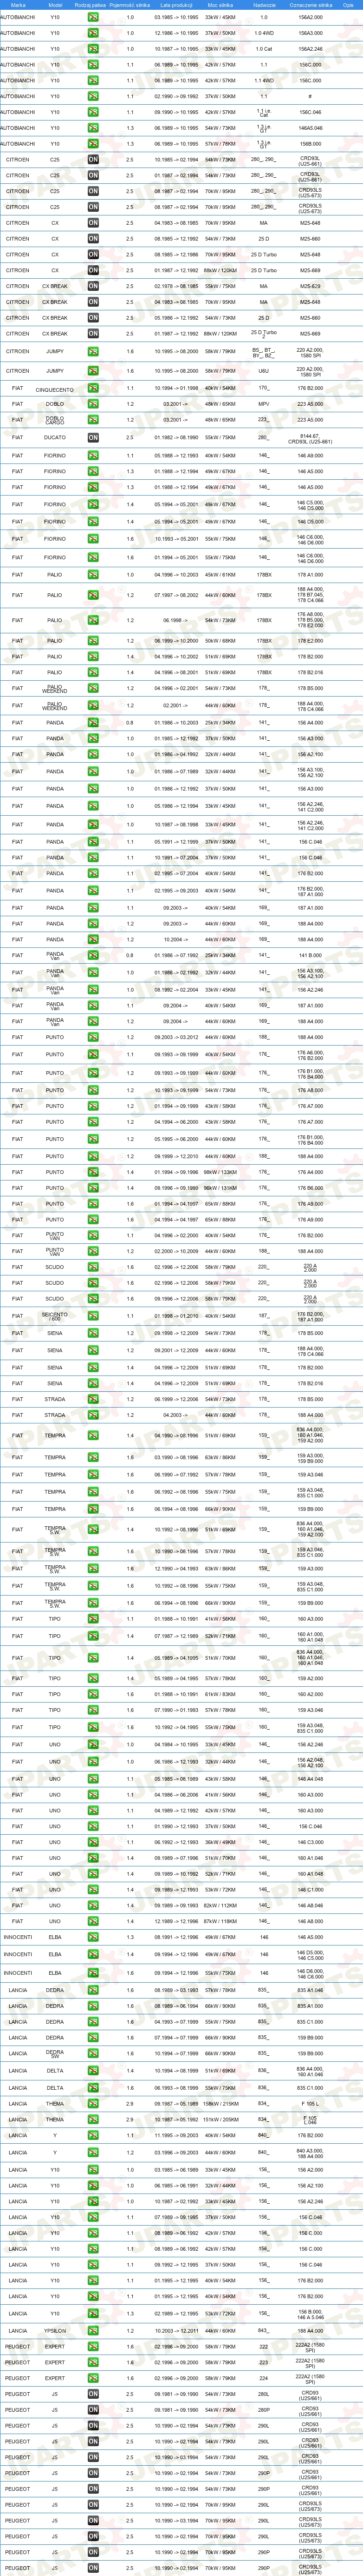Click the fuel icon in the CITROEN JUMPY U6U row

(x=93, y=371)
